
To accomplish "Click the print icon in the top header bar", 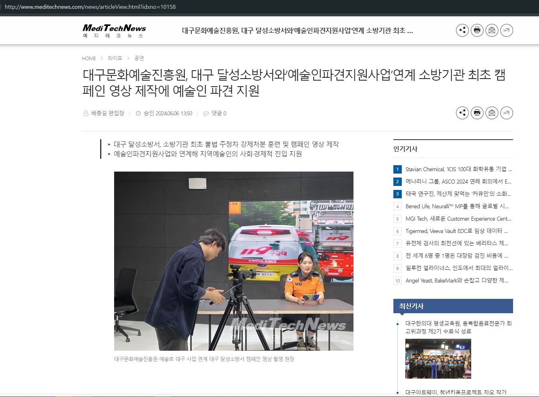I will pyautogui.click(x=477, y=30).
